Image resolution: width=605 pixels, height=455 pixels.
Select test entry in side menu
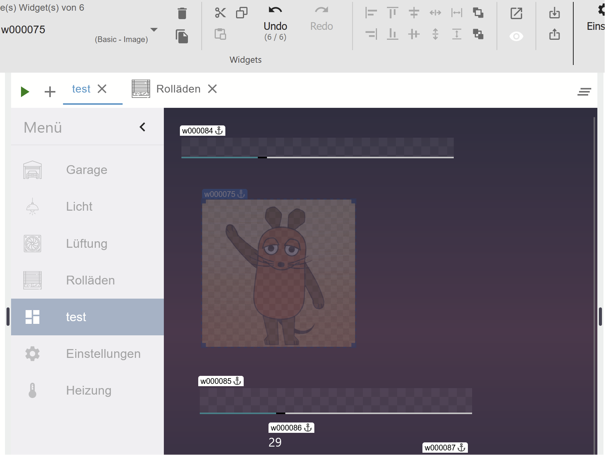pyautogui.click(x=87, y=317)
